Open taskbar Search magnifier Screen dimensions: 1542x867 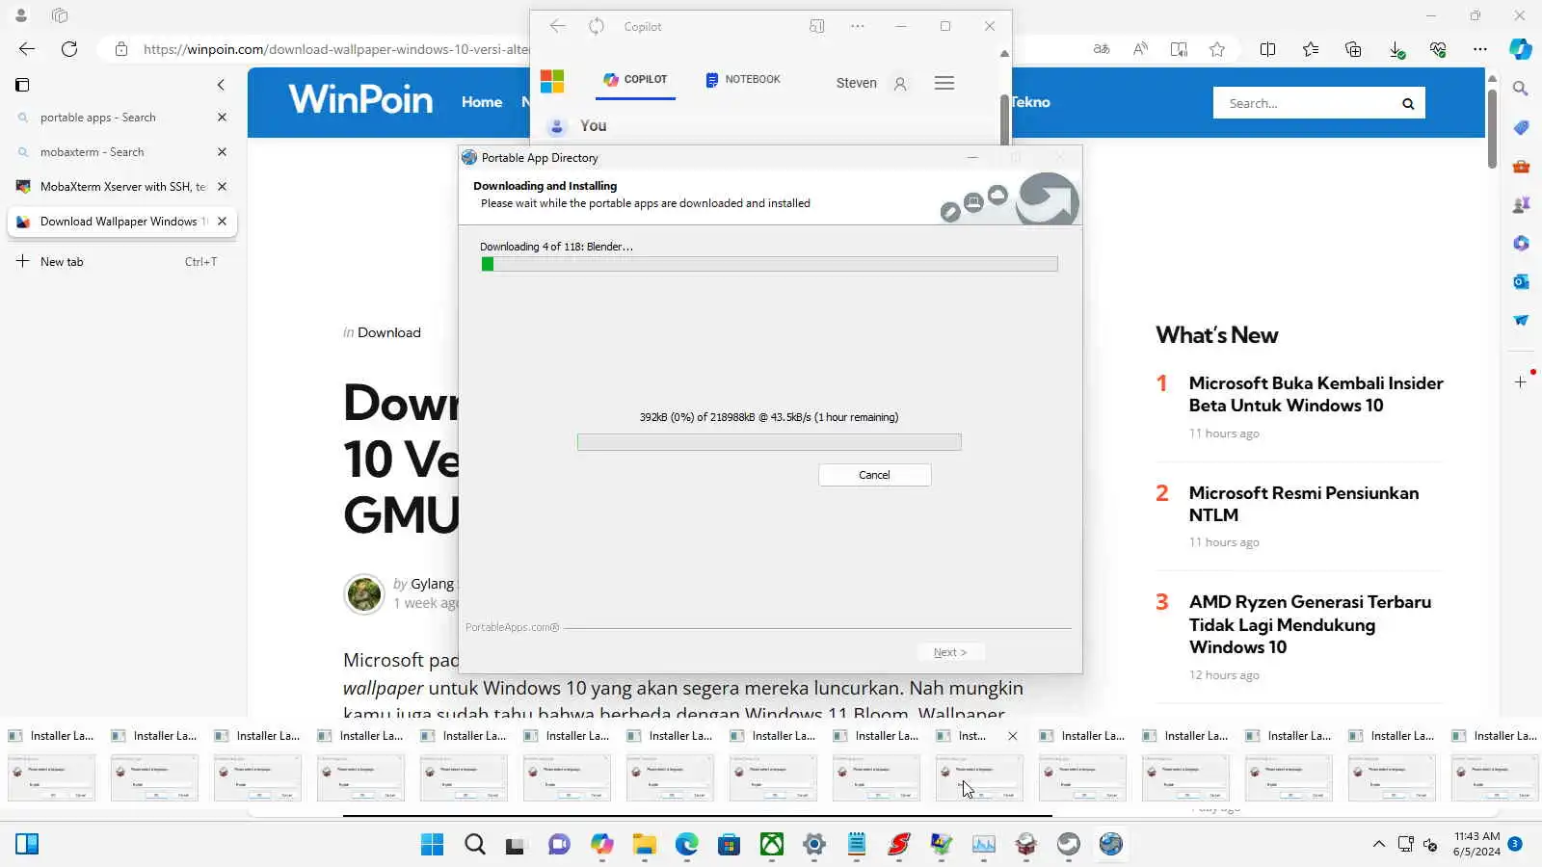pyautogui.click(x=475, y=845)
